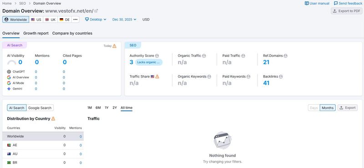Click the Google icon beside AI Overview

pos(9,77)
